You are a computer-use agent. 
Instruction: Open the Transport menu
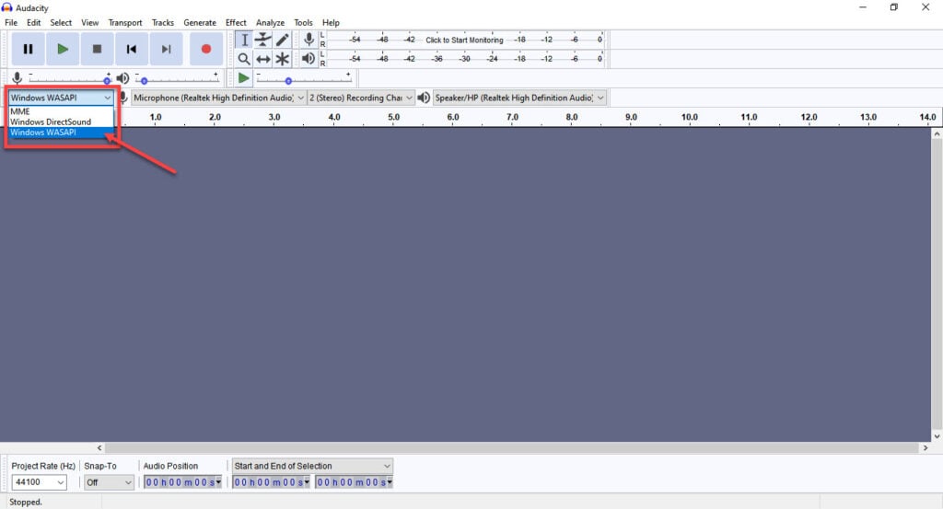point(125,22)
